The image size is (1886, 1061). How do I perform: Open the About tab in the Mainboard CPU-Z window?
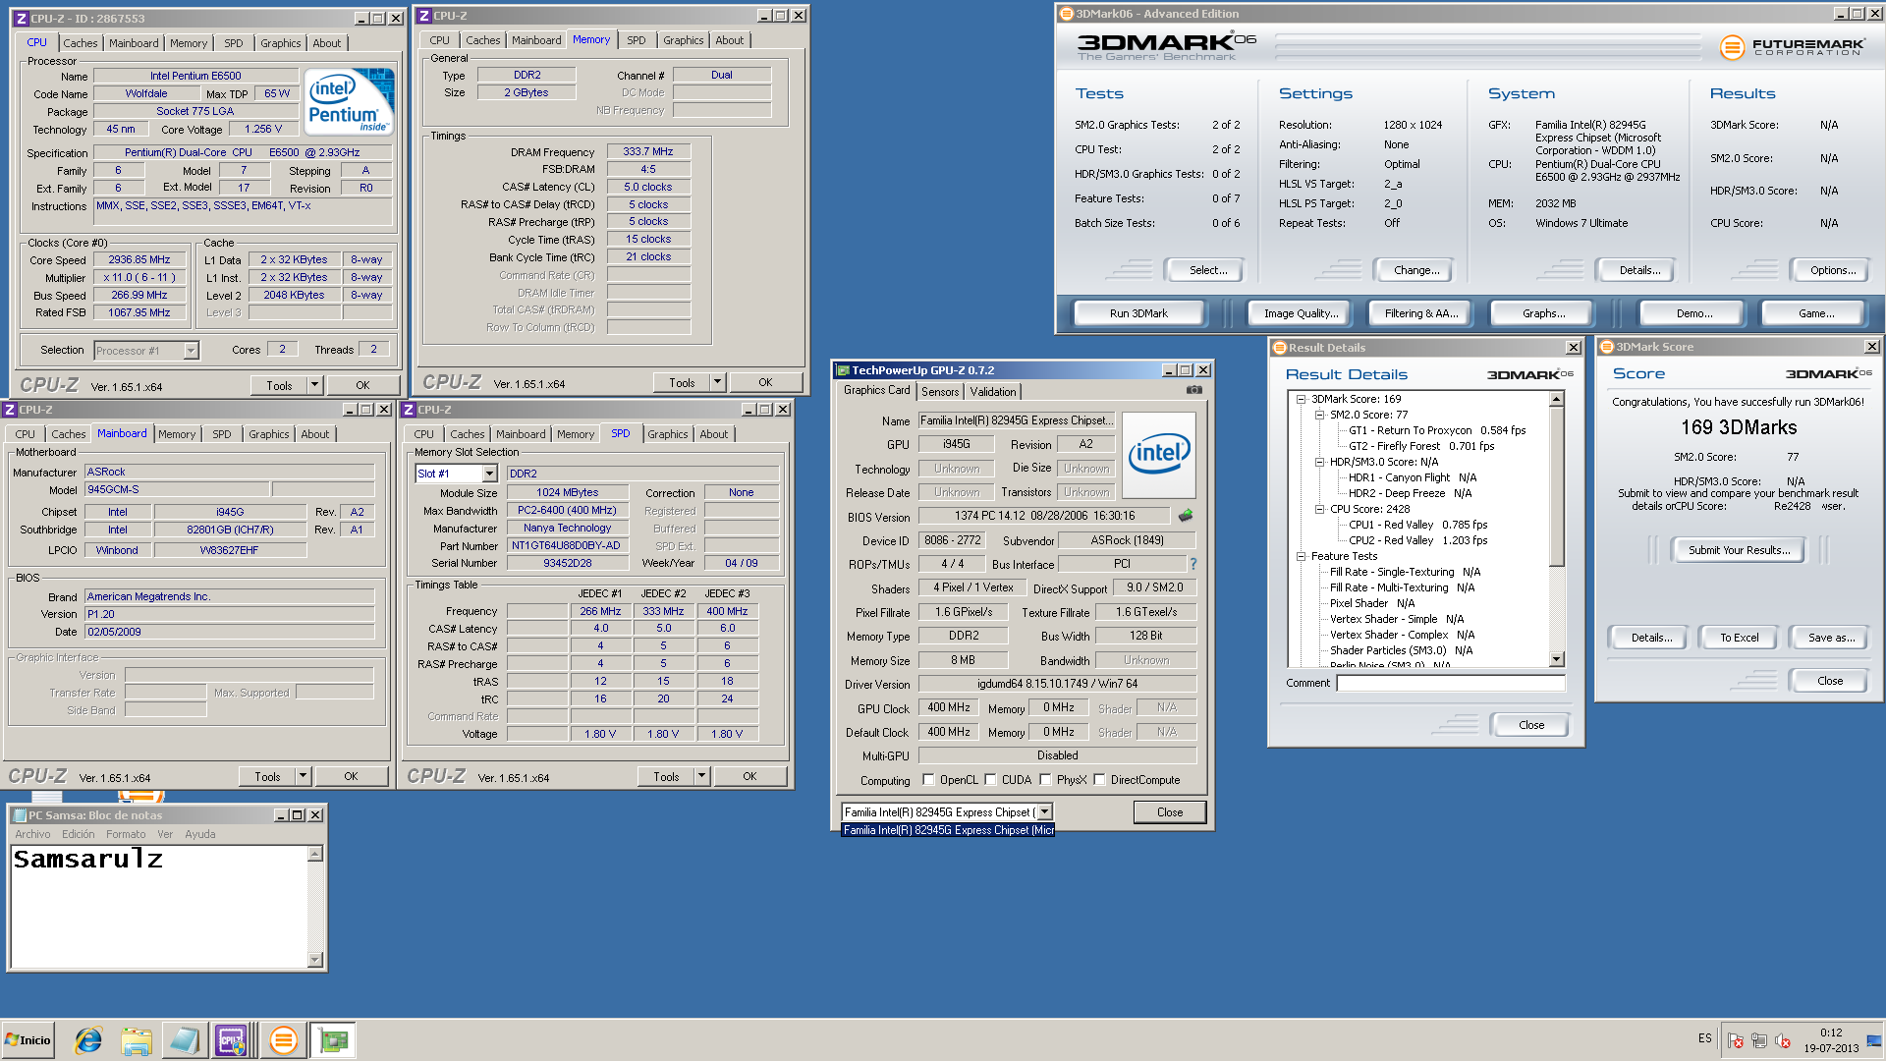pos(315,434)
